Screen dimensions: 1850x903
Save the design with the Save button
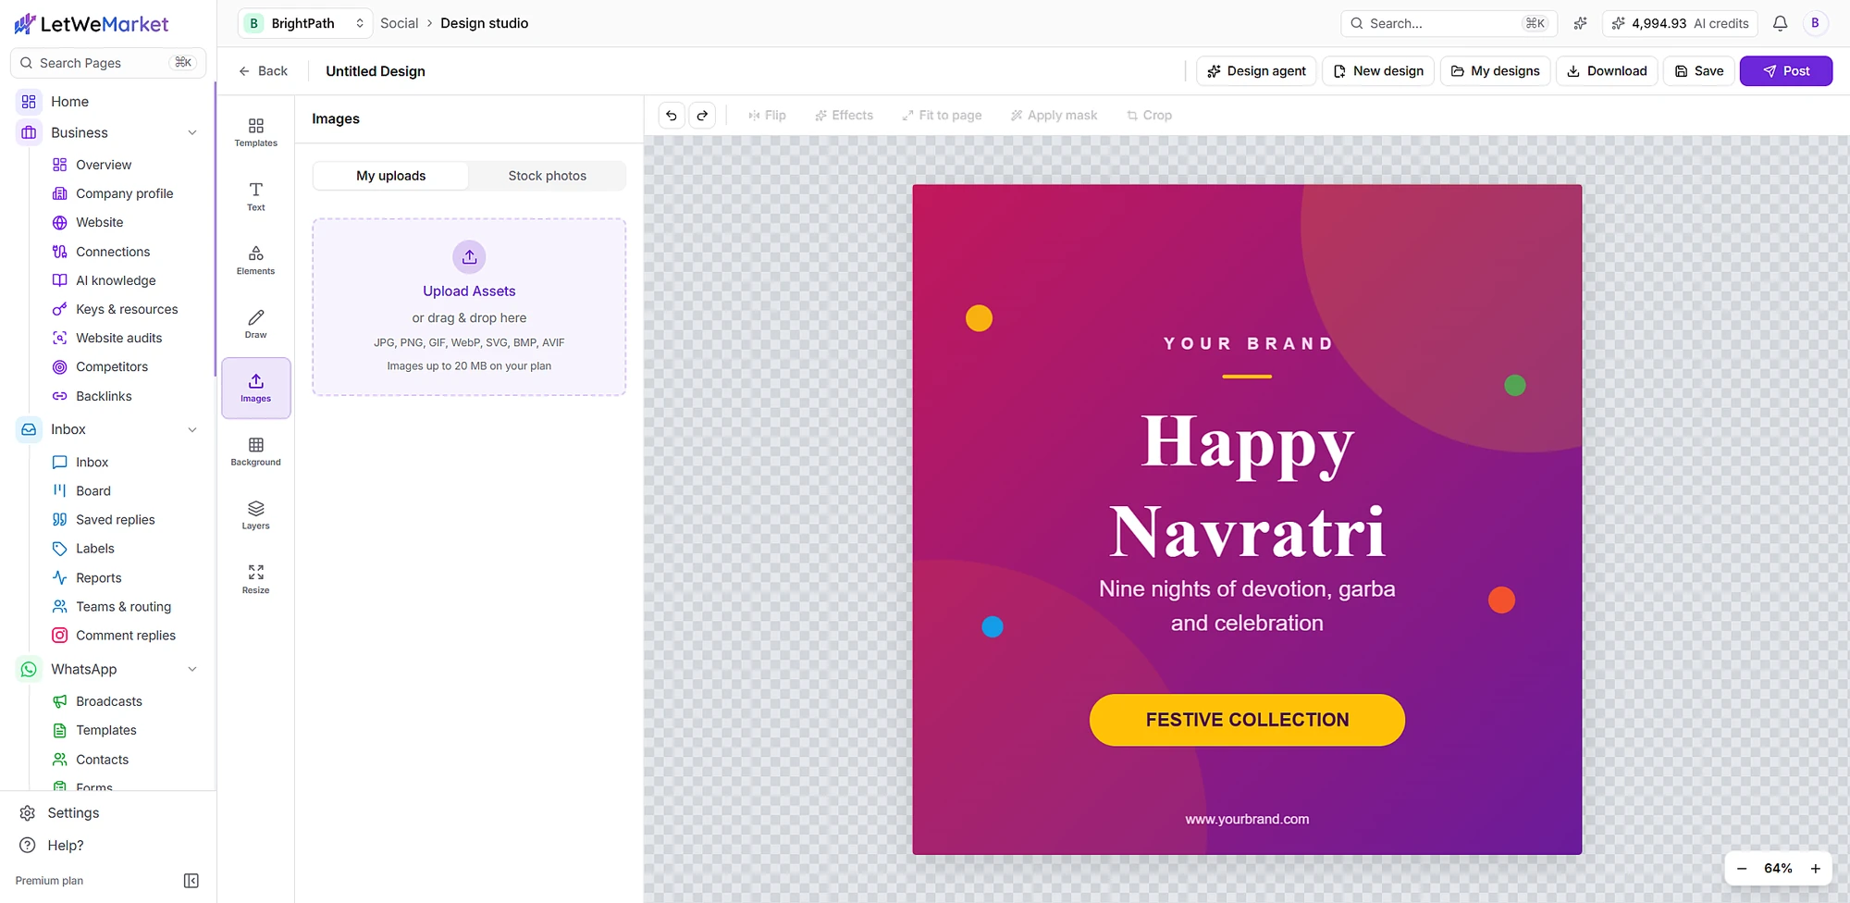[1699, 71]
